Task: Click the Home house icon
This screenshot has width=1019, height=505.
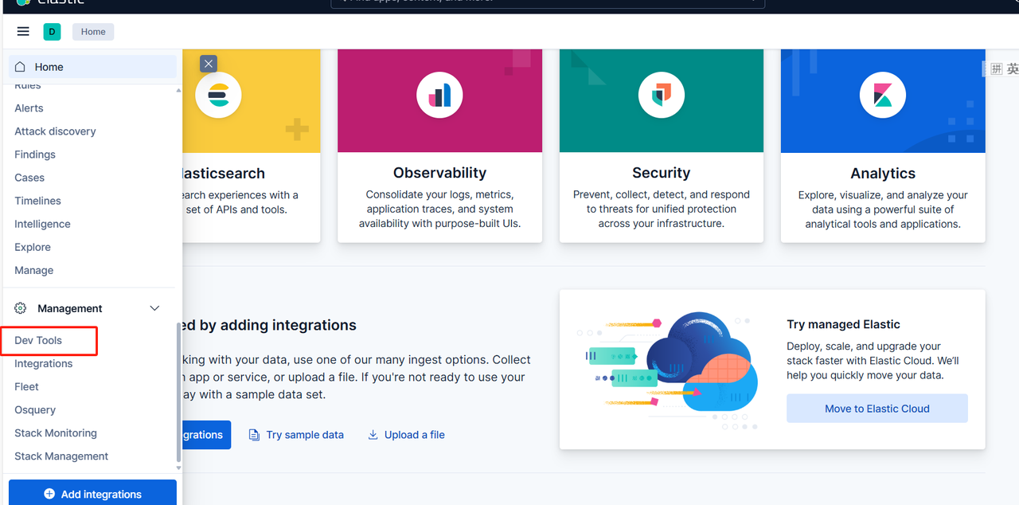Action: (x=21, y=67)
